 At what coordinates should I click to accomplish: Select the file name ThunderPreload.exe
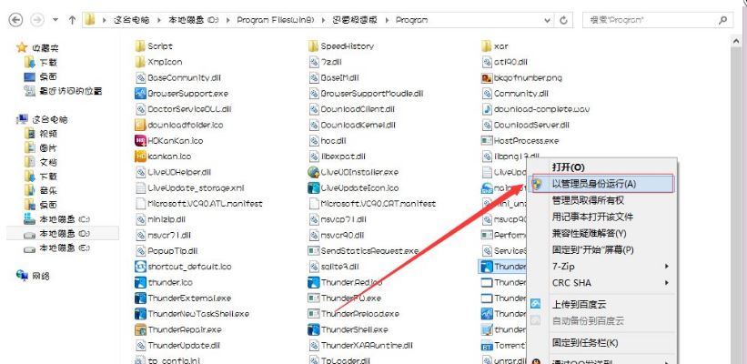click(360, 314)
